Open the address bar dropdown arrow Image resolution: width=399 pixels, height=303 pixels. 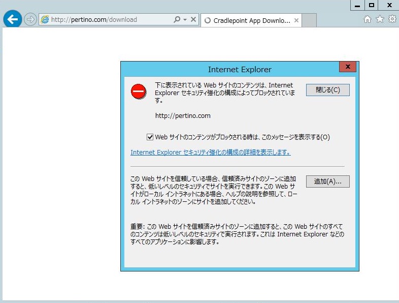(x=185, y=20)
